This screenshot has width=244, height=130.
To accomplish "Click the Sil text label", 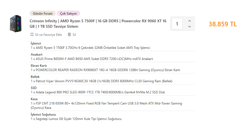I will [x=74, y=35].
